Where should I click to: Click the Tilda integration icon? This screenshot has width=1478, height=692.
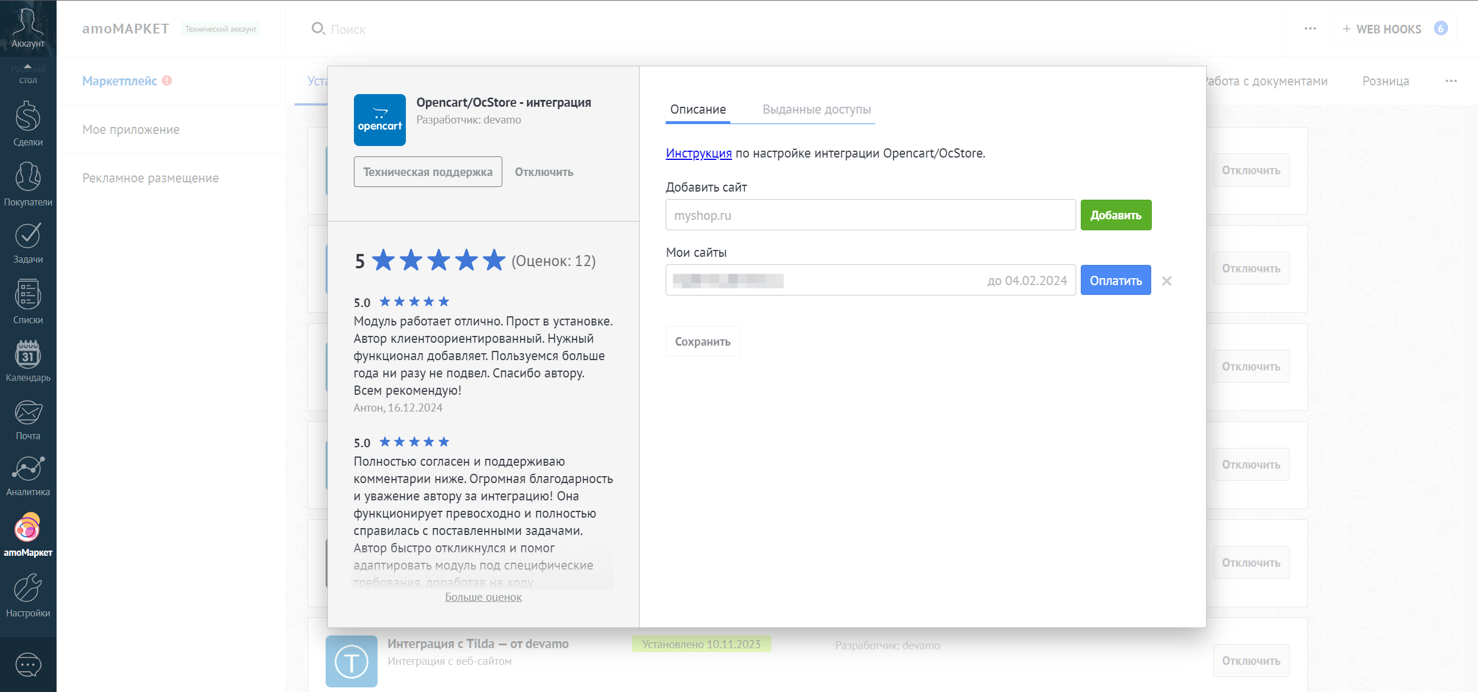point(351,661)
